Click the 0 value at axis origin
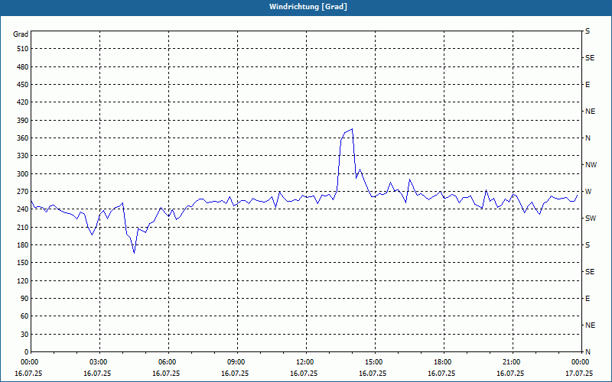The image size is (612, 382). [25, 352]
